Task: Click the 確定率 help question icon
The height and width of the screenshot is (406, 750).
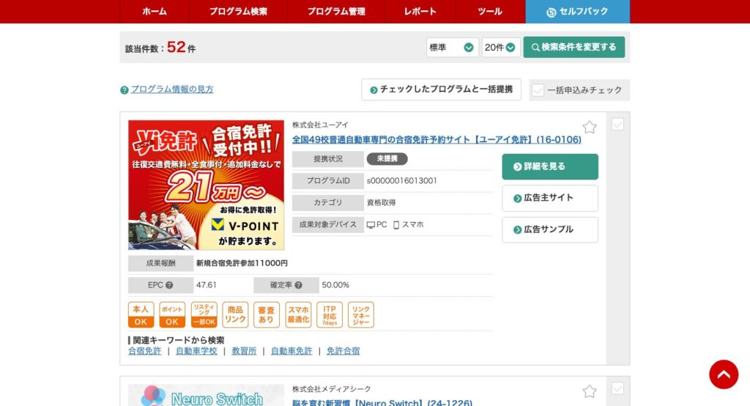Action: [x=299, y=285]
